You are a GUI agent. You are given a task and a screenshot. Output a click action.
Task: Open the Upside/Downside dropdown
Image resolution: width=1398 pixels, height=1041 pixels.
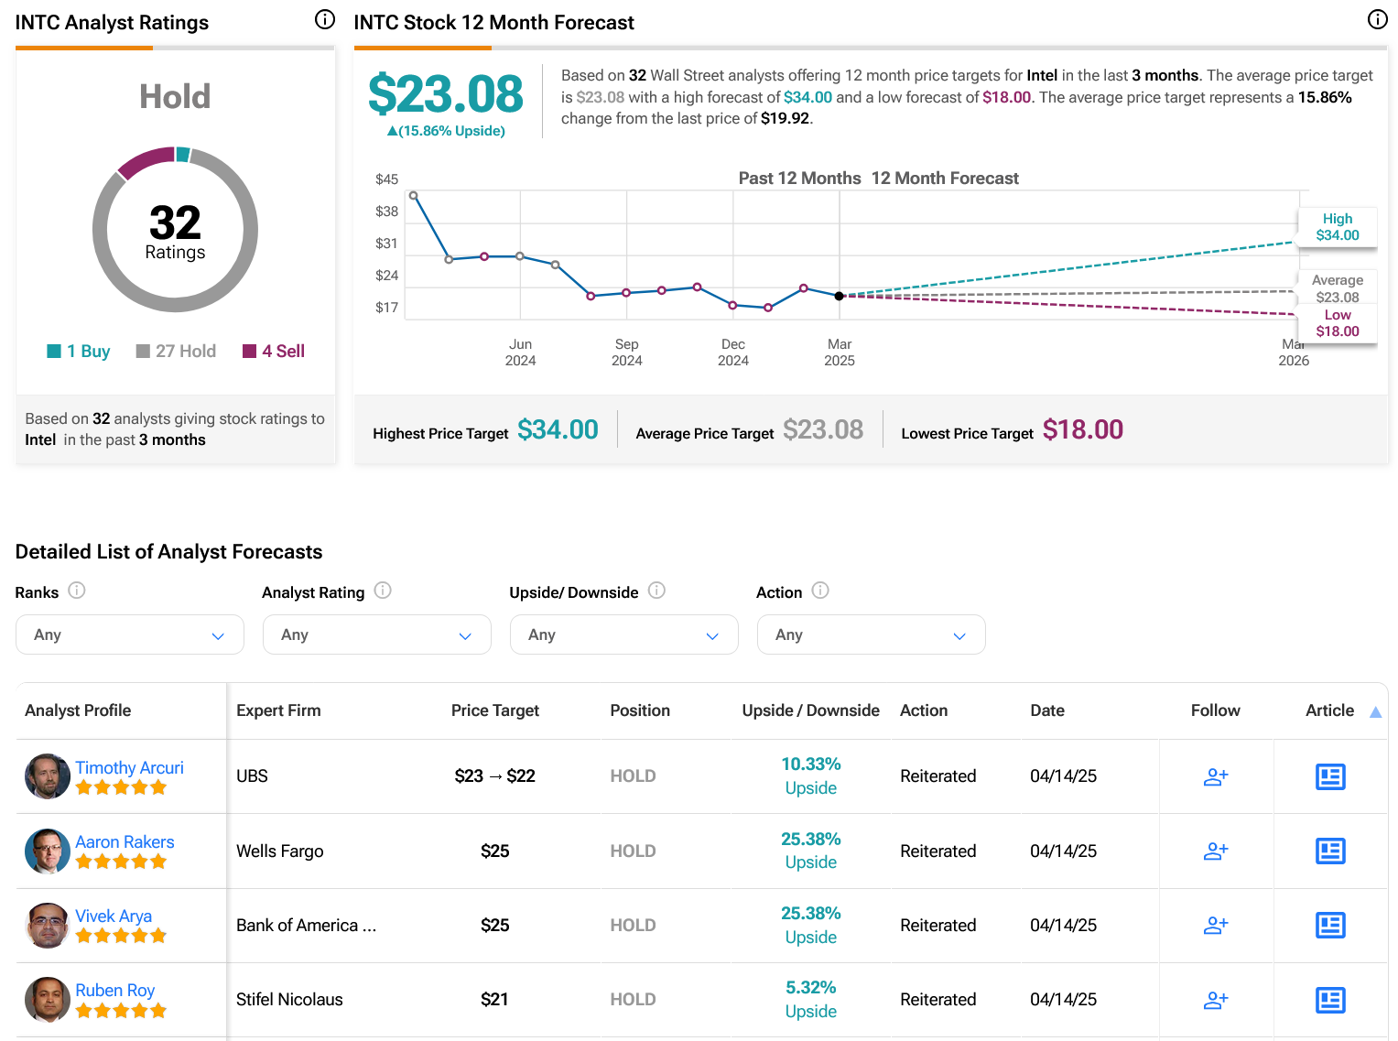624,634
